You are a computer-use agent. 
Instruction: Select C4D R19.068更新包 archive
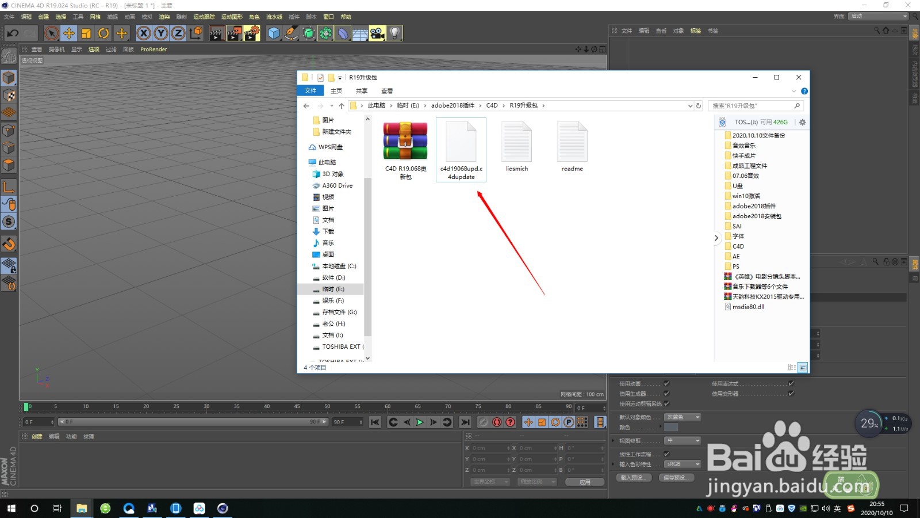click(405, 150)
